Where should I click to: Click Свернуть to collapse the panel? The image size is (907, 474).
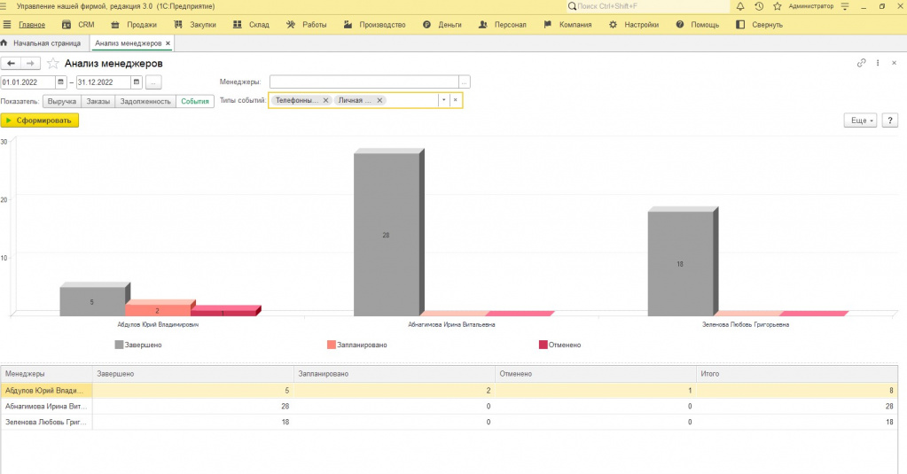pyautogui.click(x=760, y=25)
